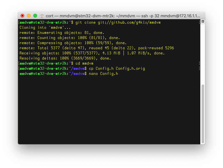Click the 'git clone git://github.com/g4klx/mmdvm' command
Image resolution: width=223 pixels, height=168 pixels.
tap(118, 22)
